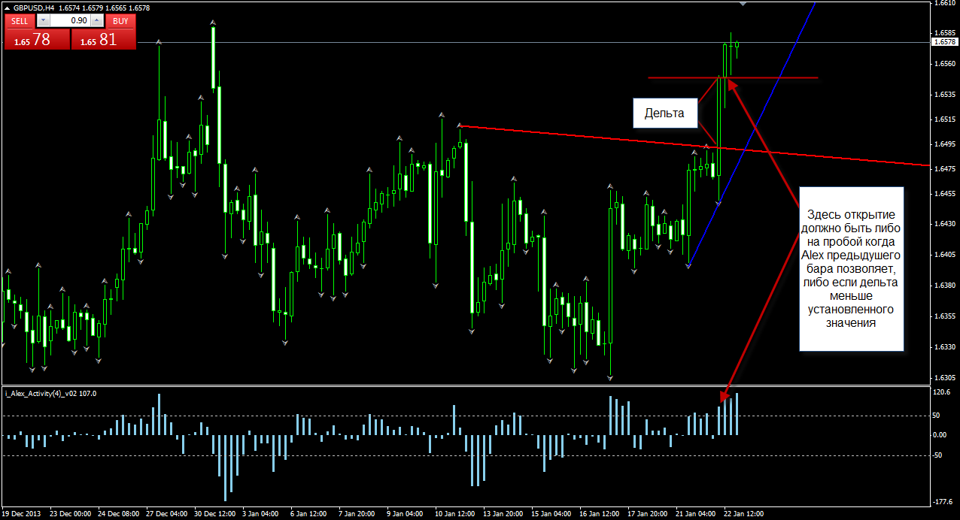Click the 1.6495 price axis label
The image size is (960, 520).
click(x=943, y=144)
